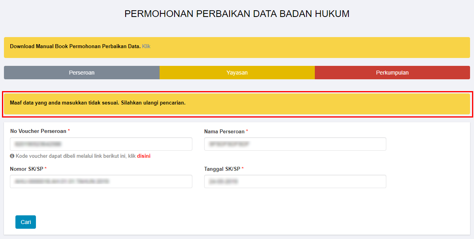The height and width of the screenshot is (239, 474).
Task: Click into the Nama Perseroan field
Action: 295,144
